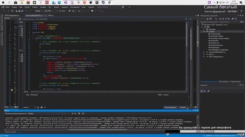Click the Save All icon in toolbar
The width and height of the screenshot is (245, 137).
[x=22, y=11]
